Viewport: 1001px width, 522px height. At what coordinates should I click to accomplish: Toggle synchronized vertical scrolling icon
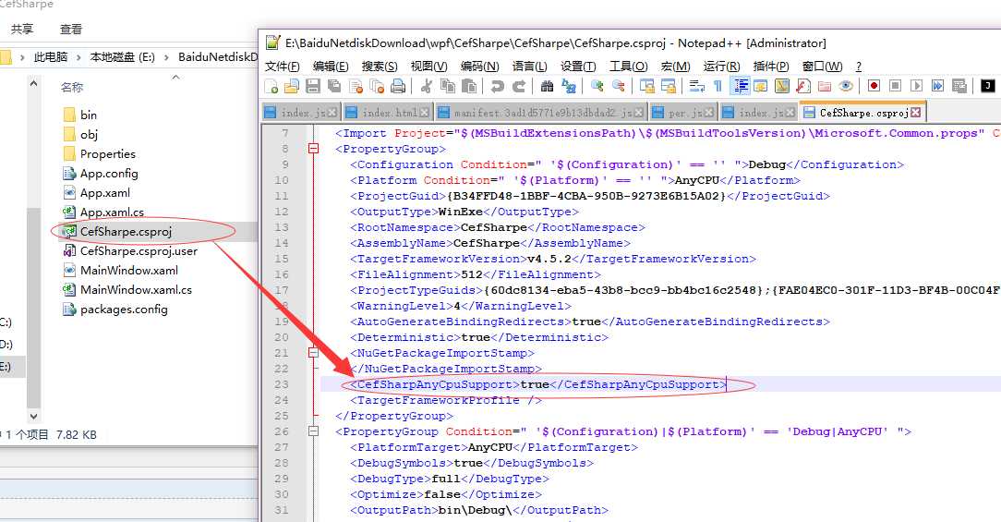(647, 86)
